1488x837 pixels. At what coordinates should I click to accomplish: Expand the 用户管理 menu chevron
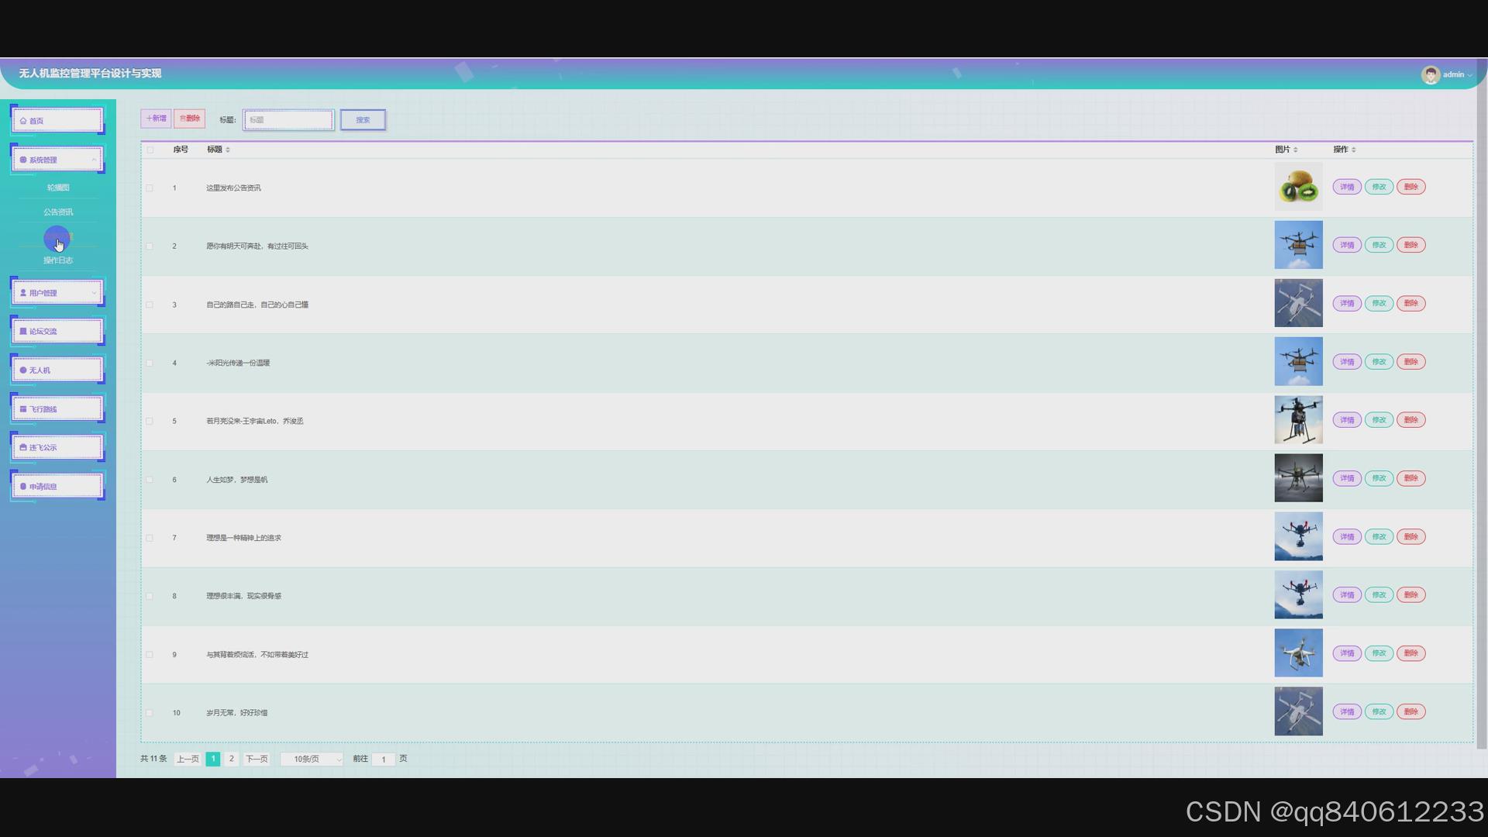[x=94, y=293]
